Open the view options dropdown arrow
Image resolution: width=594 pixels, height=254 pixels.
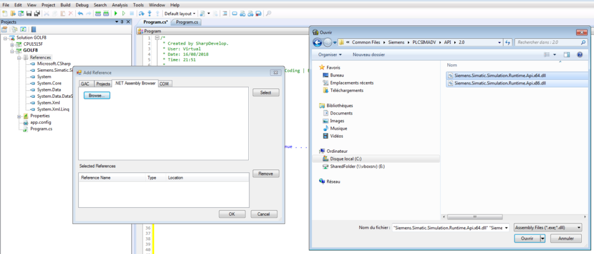[x=555, y=55]
